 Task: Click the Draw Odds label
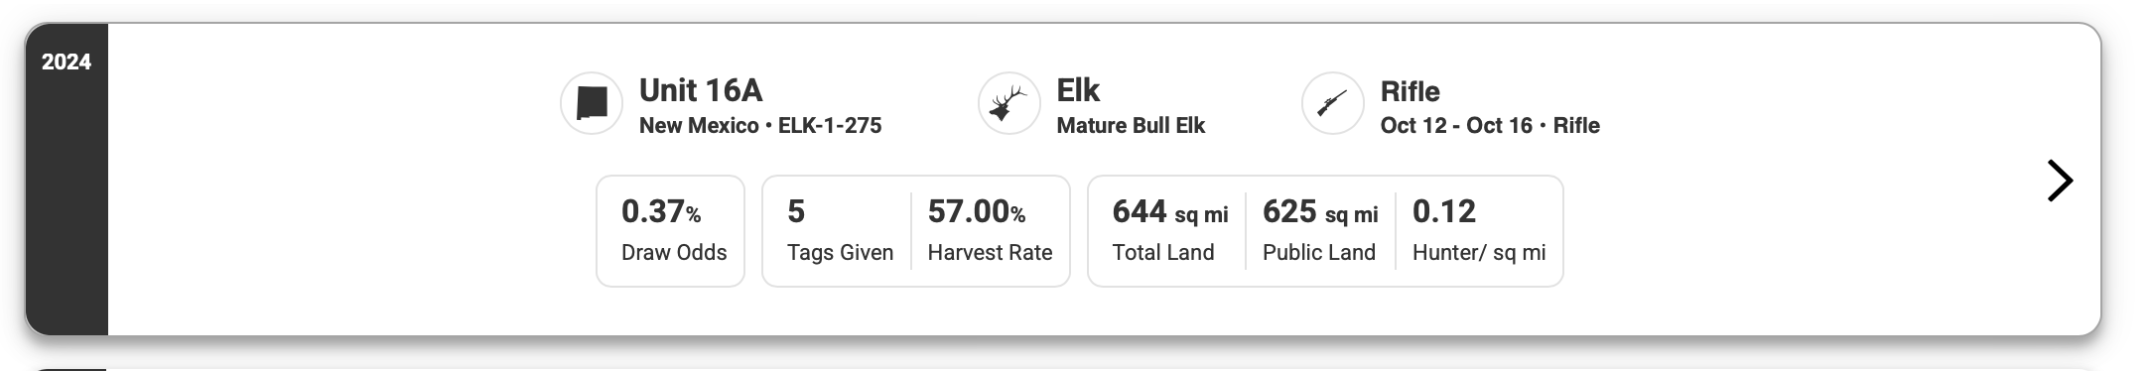(x=674, y=253)
